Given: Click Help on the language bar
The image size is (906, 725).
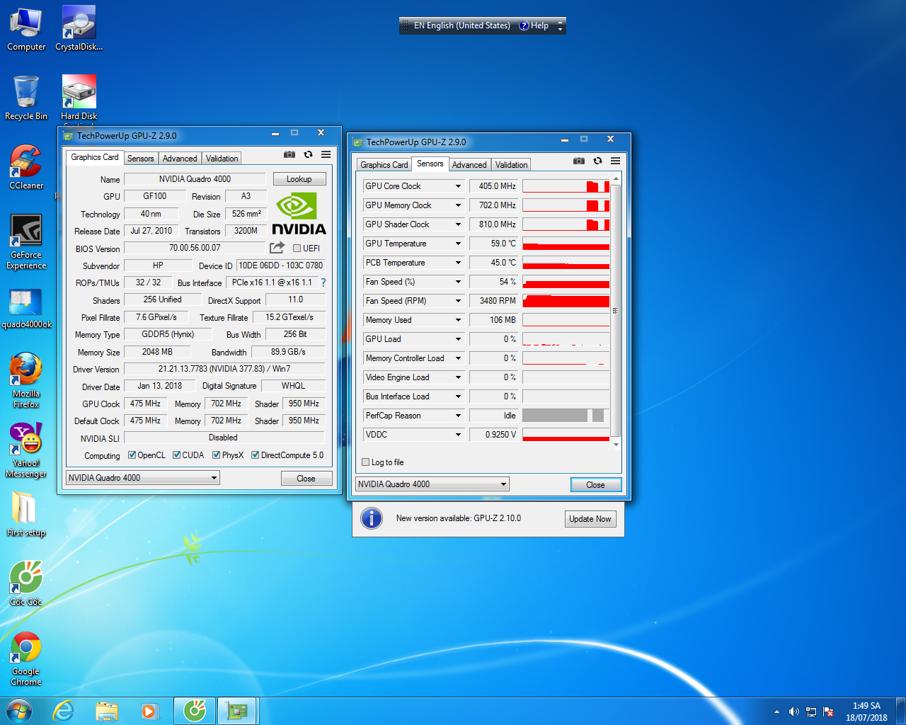Looking at the screenshot, I should 534,25.
